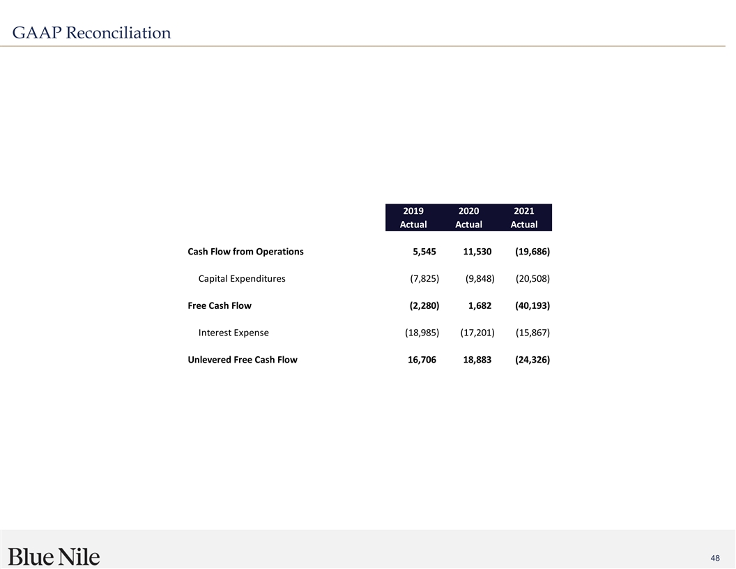
Task: Select the 16,706 unlevered free cash flow value
Action: (422, 360)
